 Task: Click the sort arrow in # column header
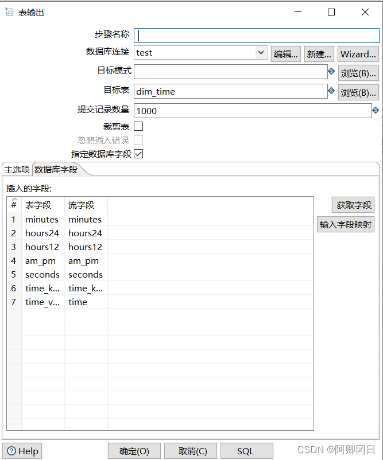coord(14,200)
